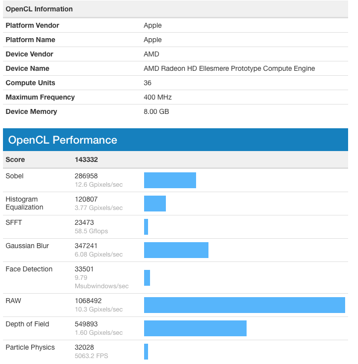Click the Depth of Field performance bar
358x364 pixels.
pos(195,328)
